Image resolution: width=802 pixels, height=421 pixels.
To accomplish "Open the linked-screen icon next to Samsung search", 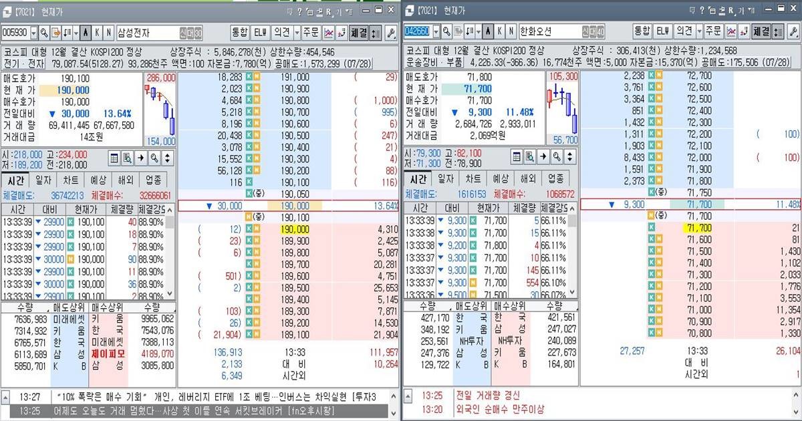I will point(55,32).
